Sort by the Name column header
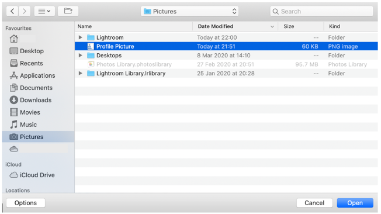The width and height of the screenshot is (381, 214). [x=134, y=26]
